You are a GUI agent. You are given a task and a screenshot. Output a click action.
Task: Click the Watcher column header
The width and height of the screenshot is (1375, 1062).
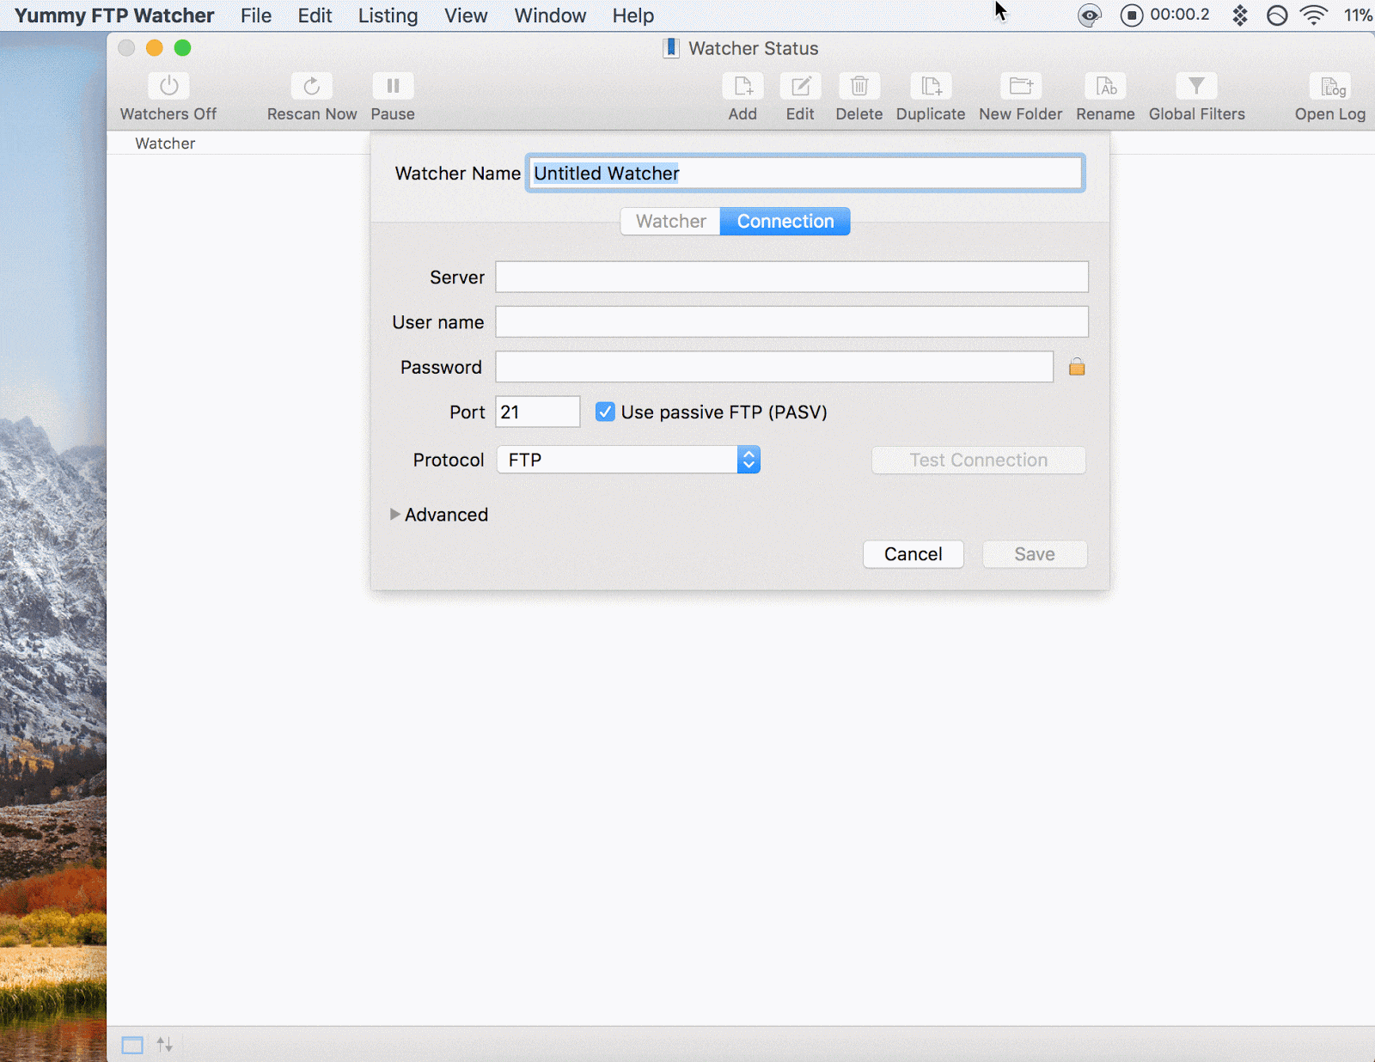(x=165, y=143)
